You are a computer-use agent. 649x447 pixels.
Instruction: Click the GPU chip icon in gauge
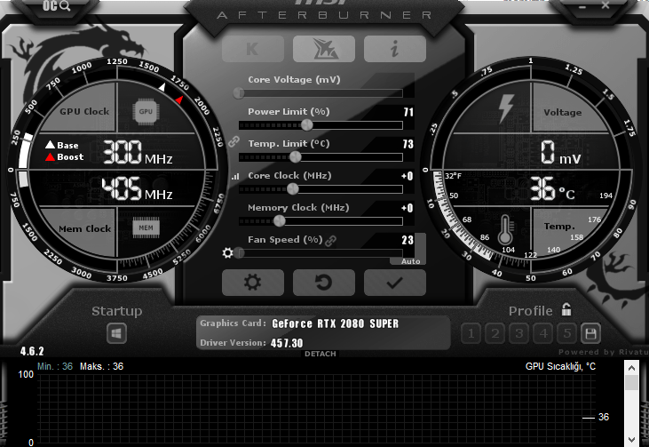(x=146, y=111)
